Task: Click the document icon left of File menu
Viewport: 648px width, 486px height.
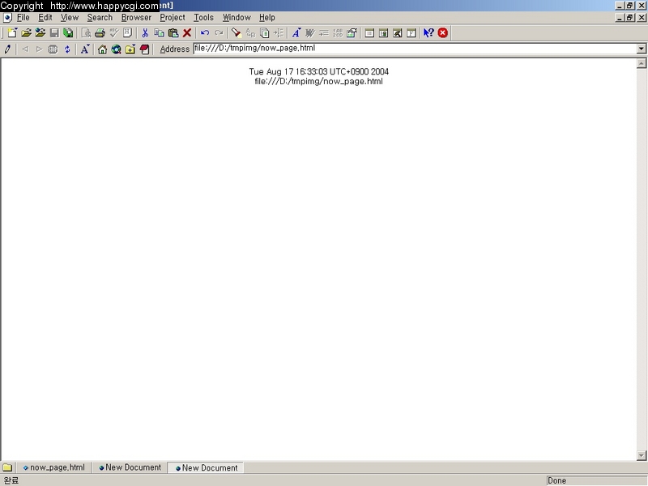Action: [7, 18]
